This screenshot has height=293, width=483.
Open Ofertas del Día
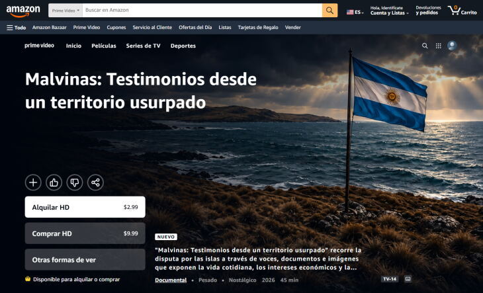(195, 27)
